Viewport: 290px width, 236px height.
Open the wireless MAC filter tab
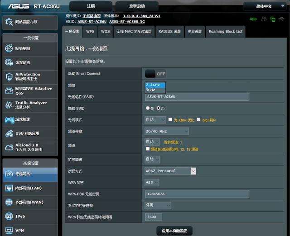[x=134, y=32]
